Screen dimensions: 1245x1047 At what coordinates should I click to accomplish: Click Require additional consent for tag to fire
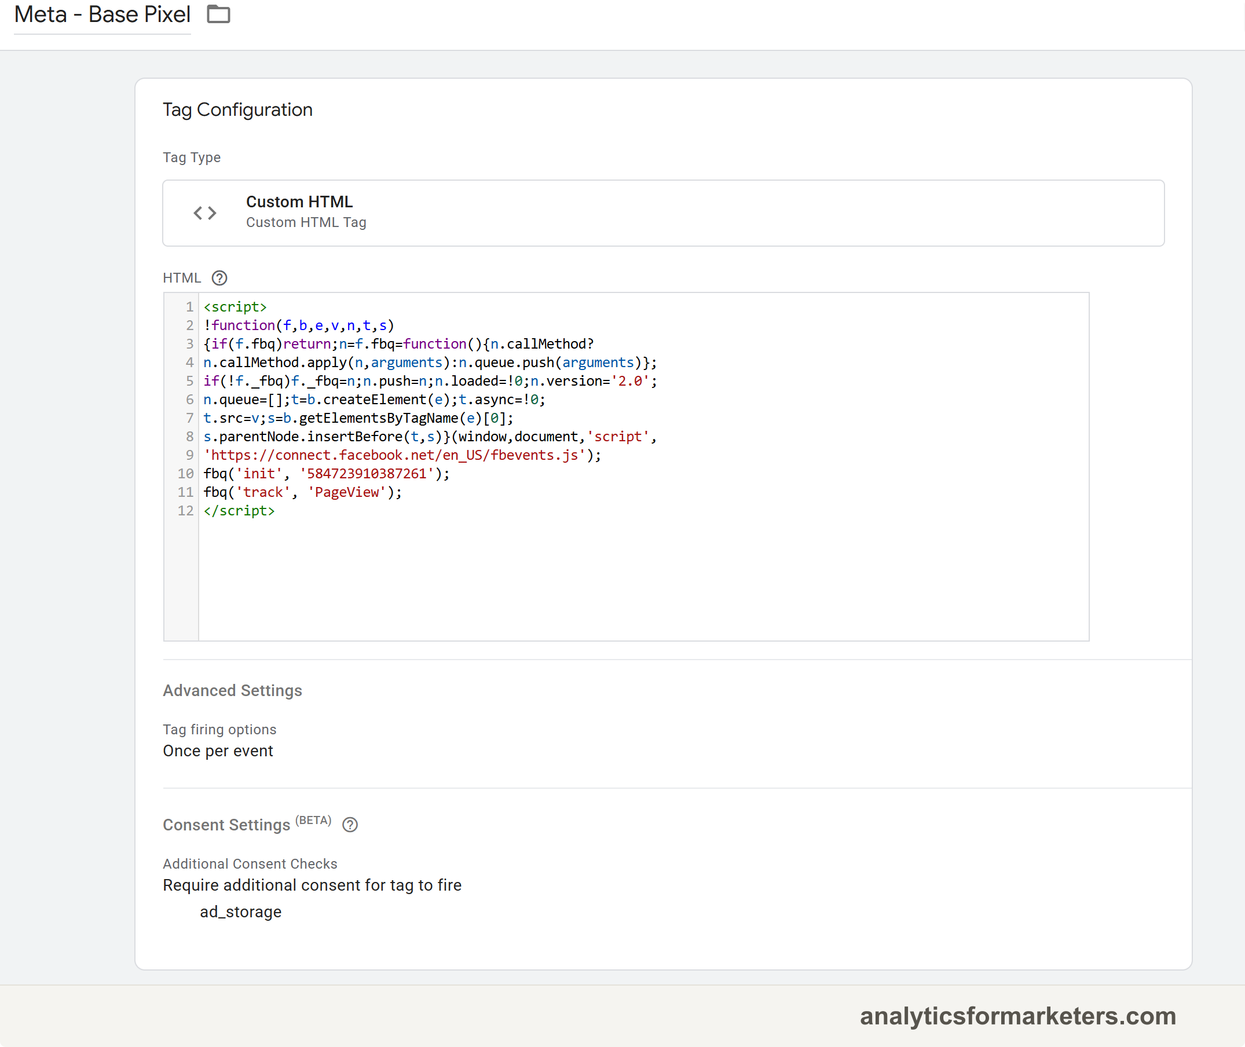[x=312, y=885]
